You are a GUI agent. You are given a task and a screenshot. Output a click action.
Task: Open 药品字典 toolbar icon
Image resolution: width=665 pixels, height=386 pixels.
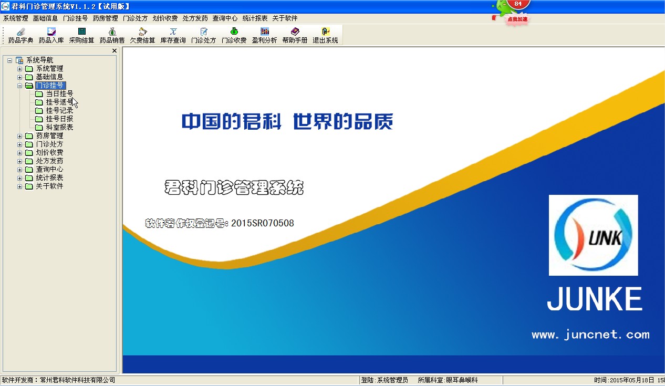(20, 35)
